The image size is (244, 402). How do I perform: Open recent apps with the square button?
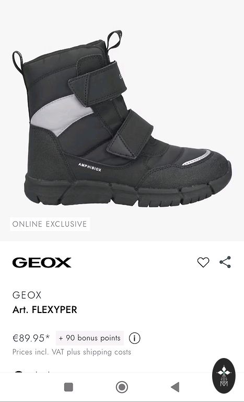(68, 387)
